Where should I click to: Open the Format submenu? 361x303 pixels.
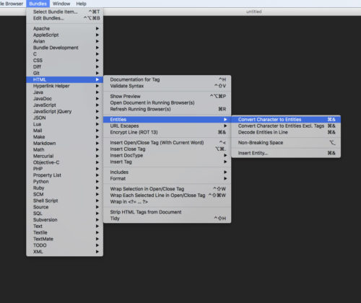pyautogui.click(x=167, y=179)
